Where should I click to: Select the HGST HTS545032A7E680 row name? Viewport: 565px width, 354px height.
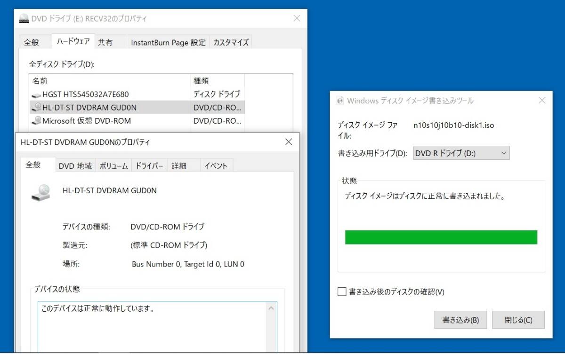[x=86, y=94]
